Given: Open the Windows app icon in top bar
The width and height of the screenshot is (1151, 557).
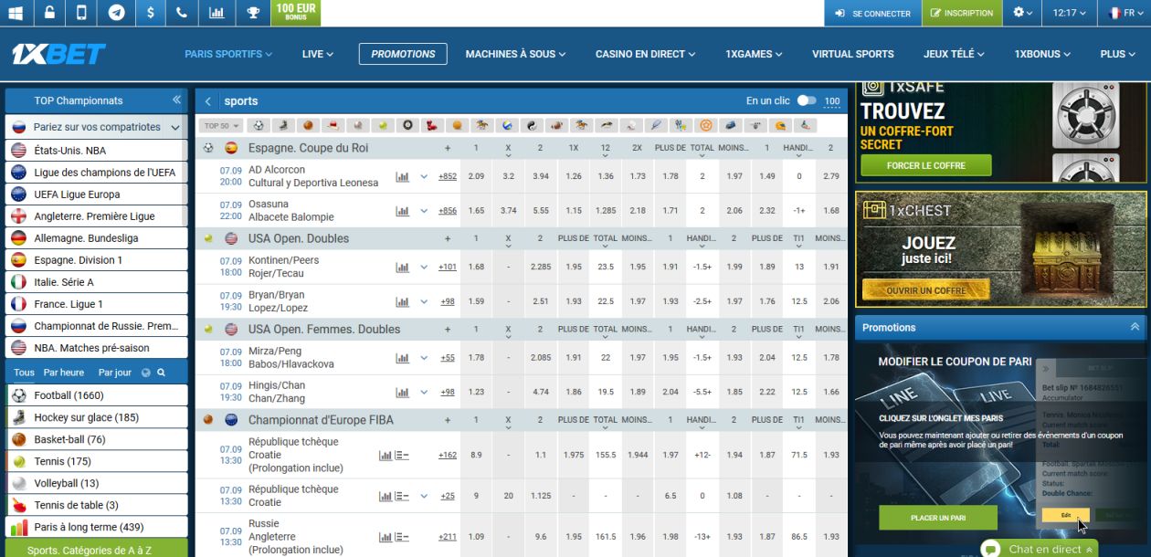Looking at the screenshot, I should (x=16, y=13).
